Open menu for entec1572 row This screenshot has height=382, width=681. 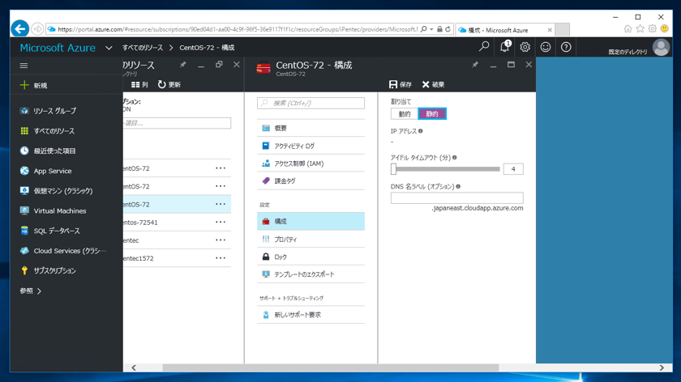(x=221, y=258)
